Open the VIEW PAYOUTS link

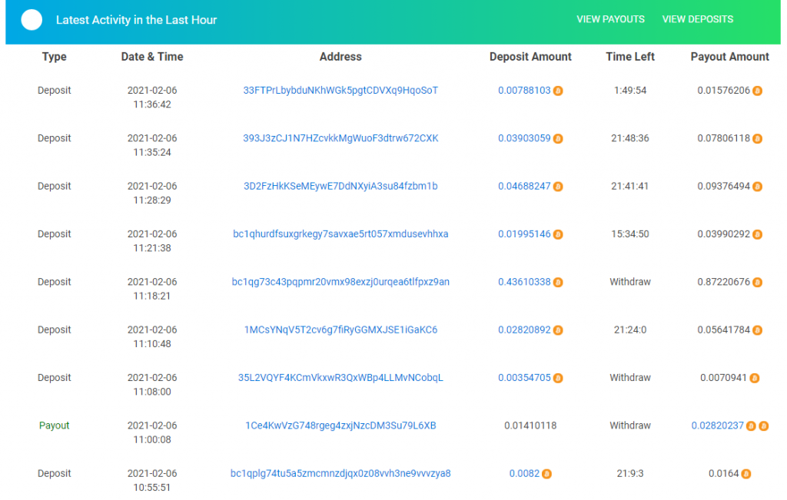[610, 19]
